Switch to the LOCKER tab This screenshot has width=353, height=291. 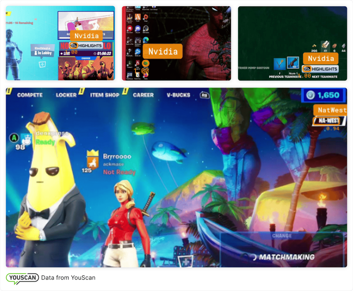[x=66, y=95]
